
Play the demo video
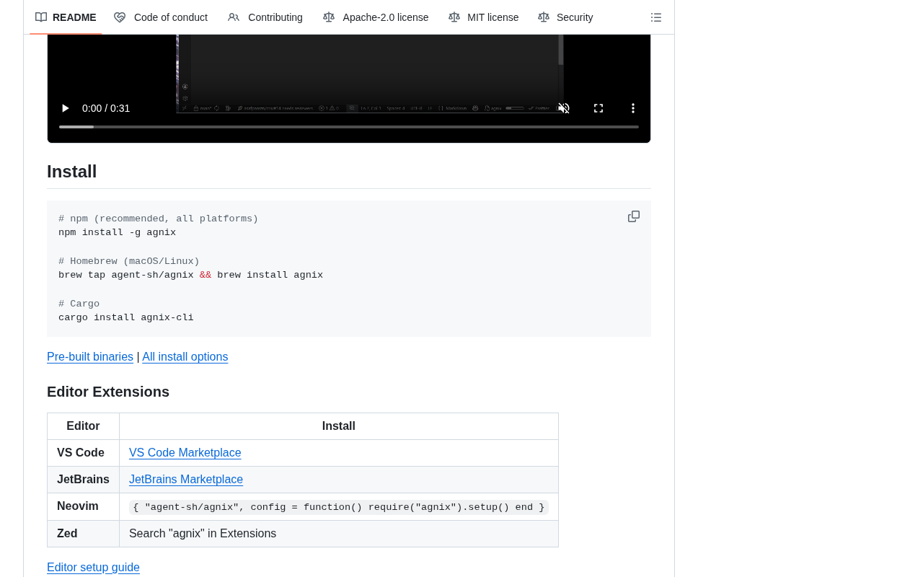click(65, 108)
